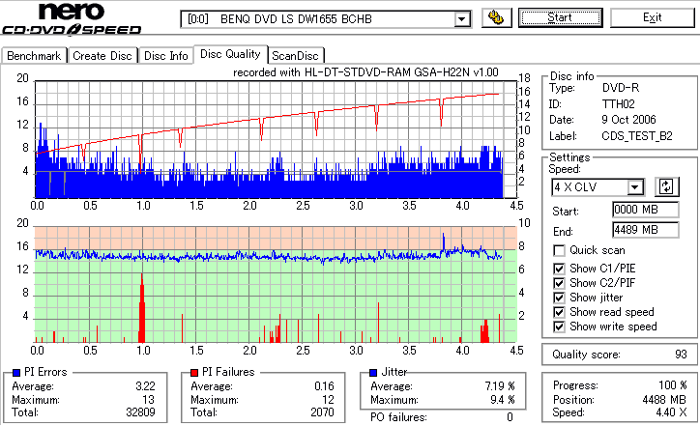Click the blue Jitter legend square
700x426 pixels.
pyautogui.click(x=373, y=373)
